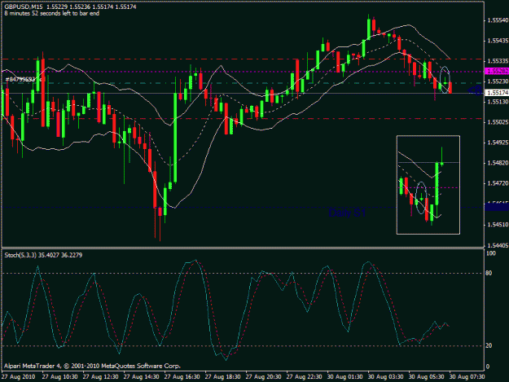Click the 27 Aug 22:30 time label

point(304,377)
